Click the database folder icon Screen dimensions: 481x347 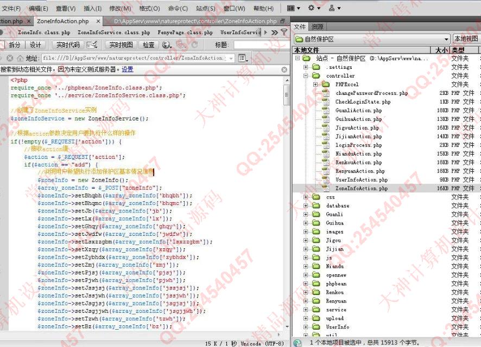(x=316, y=205)
